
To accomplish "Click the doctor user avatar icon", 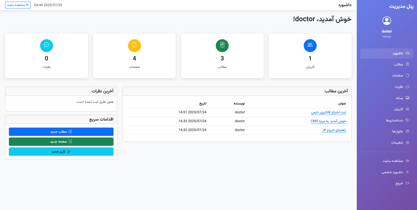I will pos(387,21).
